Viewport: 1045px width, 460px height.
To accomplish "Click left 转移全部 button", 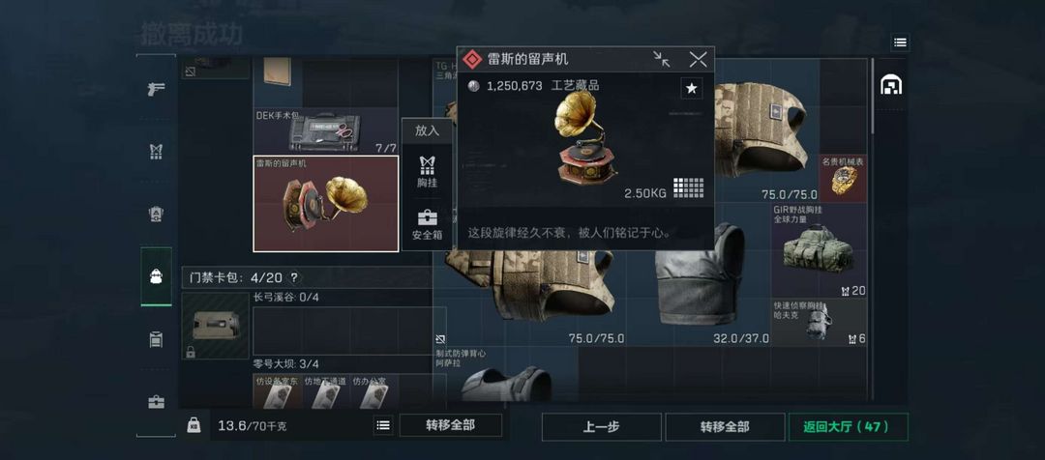I will [451, 425].
